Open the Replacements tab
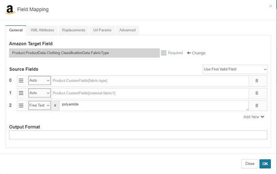 coord(74,30)
